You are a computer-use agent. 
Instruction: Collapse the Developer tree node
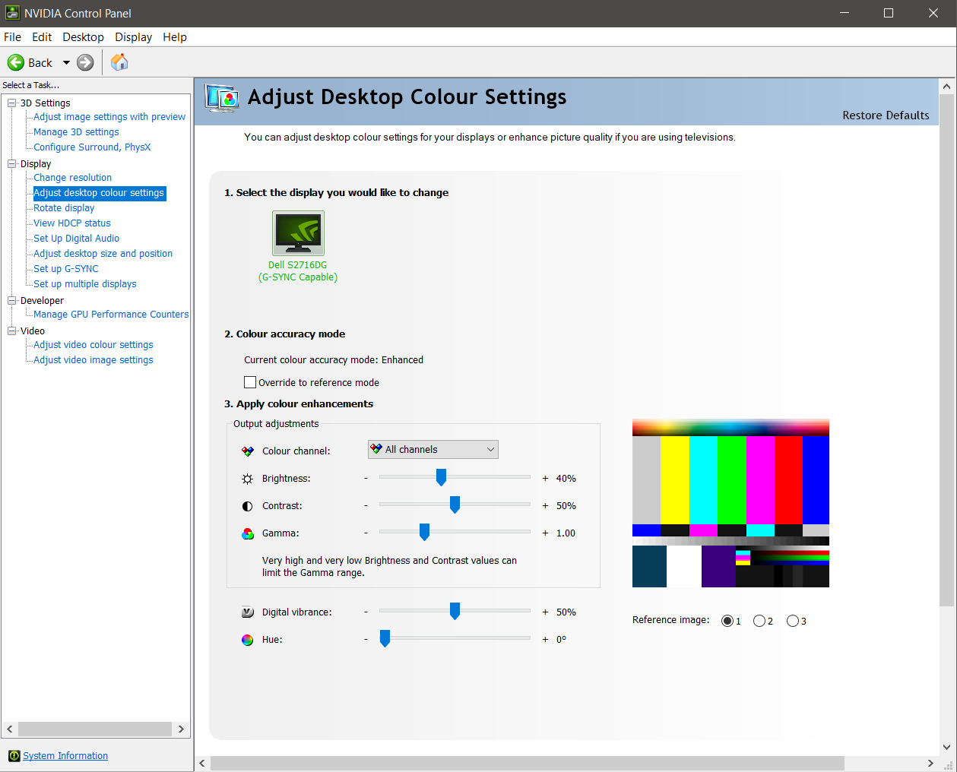(12, 300)
